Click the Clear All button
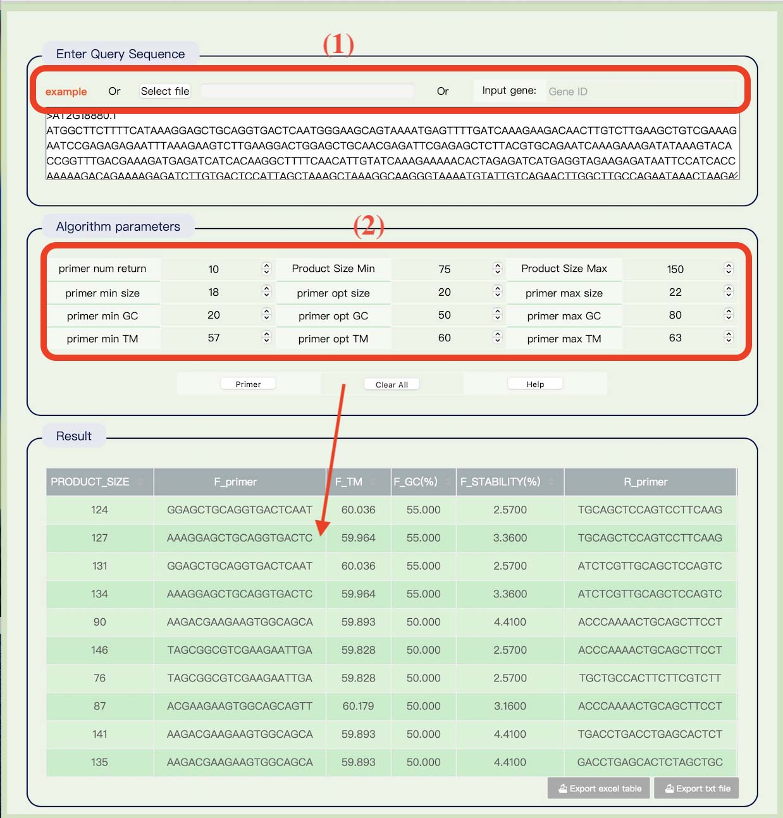 [x=391, y=384]
